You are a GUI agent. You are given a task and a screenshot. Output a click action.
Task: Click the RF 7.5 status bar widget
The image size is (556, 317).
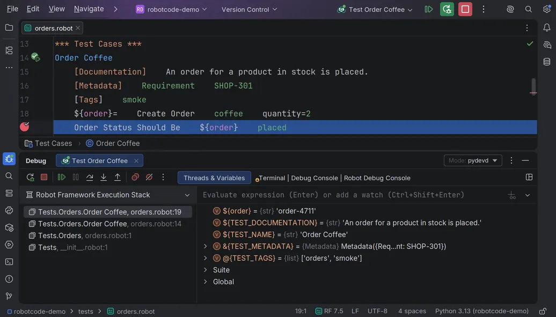tap(329, 311)
